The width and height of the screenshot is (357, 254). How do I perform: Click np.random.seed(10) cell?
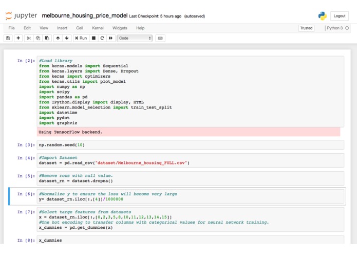pyautogui.click(x=191, y=145)
